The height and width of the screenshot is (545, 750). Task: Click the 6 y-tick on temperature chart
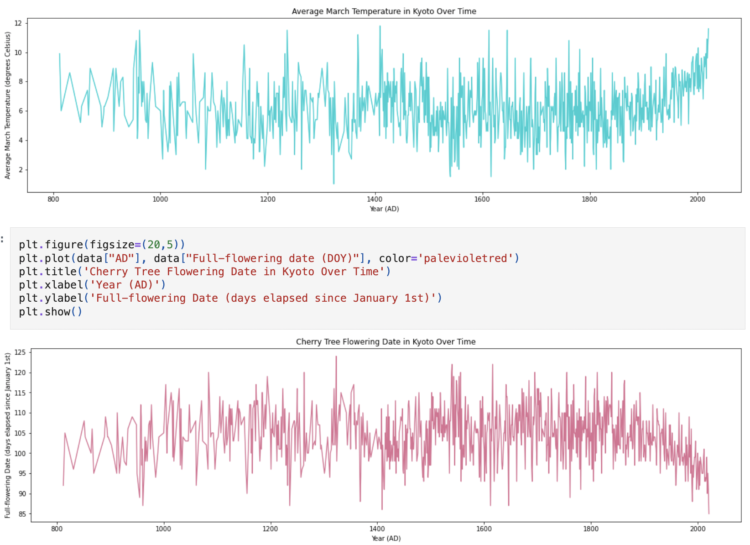point(20,111)
